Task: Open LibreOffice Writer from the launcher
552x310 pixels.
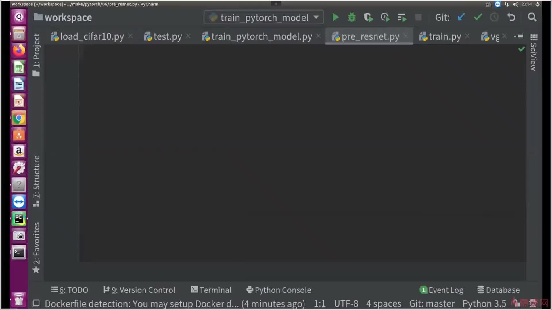Action: pos(19,84)
